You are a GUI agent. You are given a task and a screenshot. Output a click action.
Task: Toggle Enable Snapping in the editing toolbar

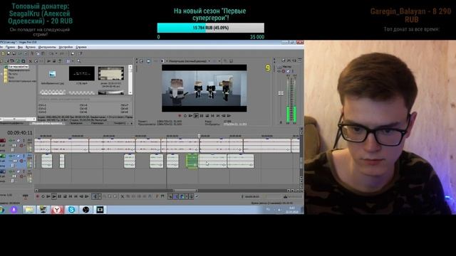click(x=170, y=196)
